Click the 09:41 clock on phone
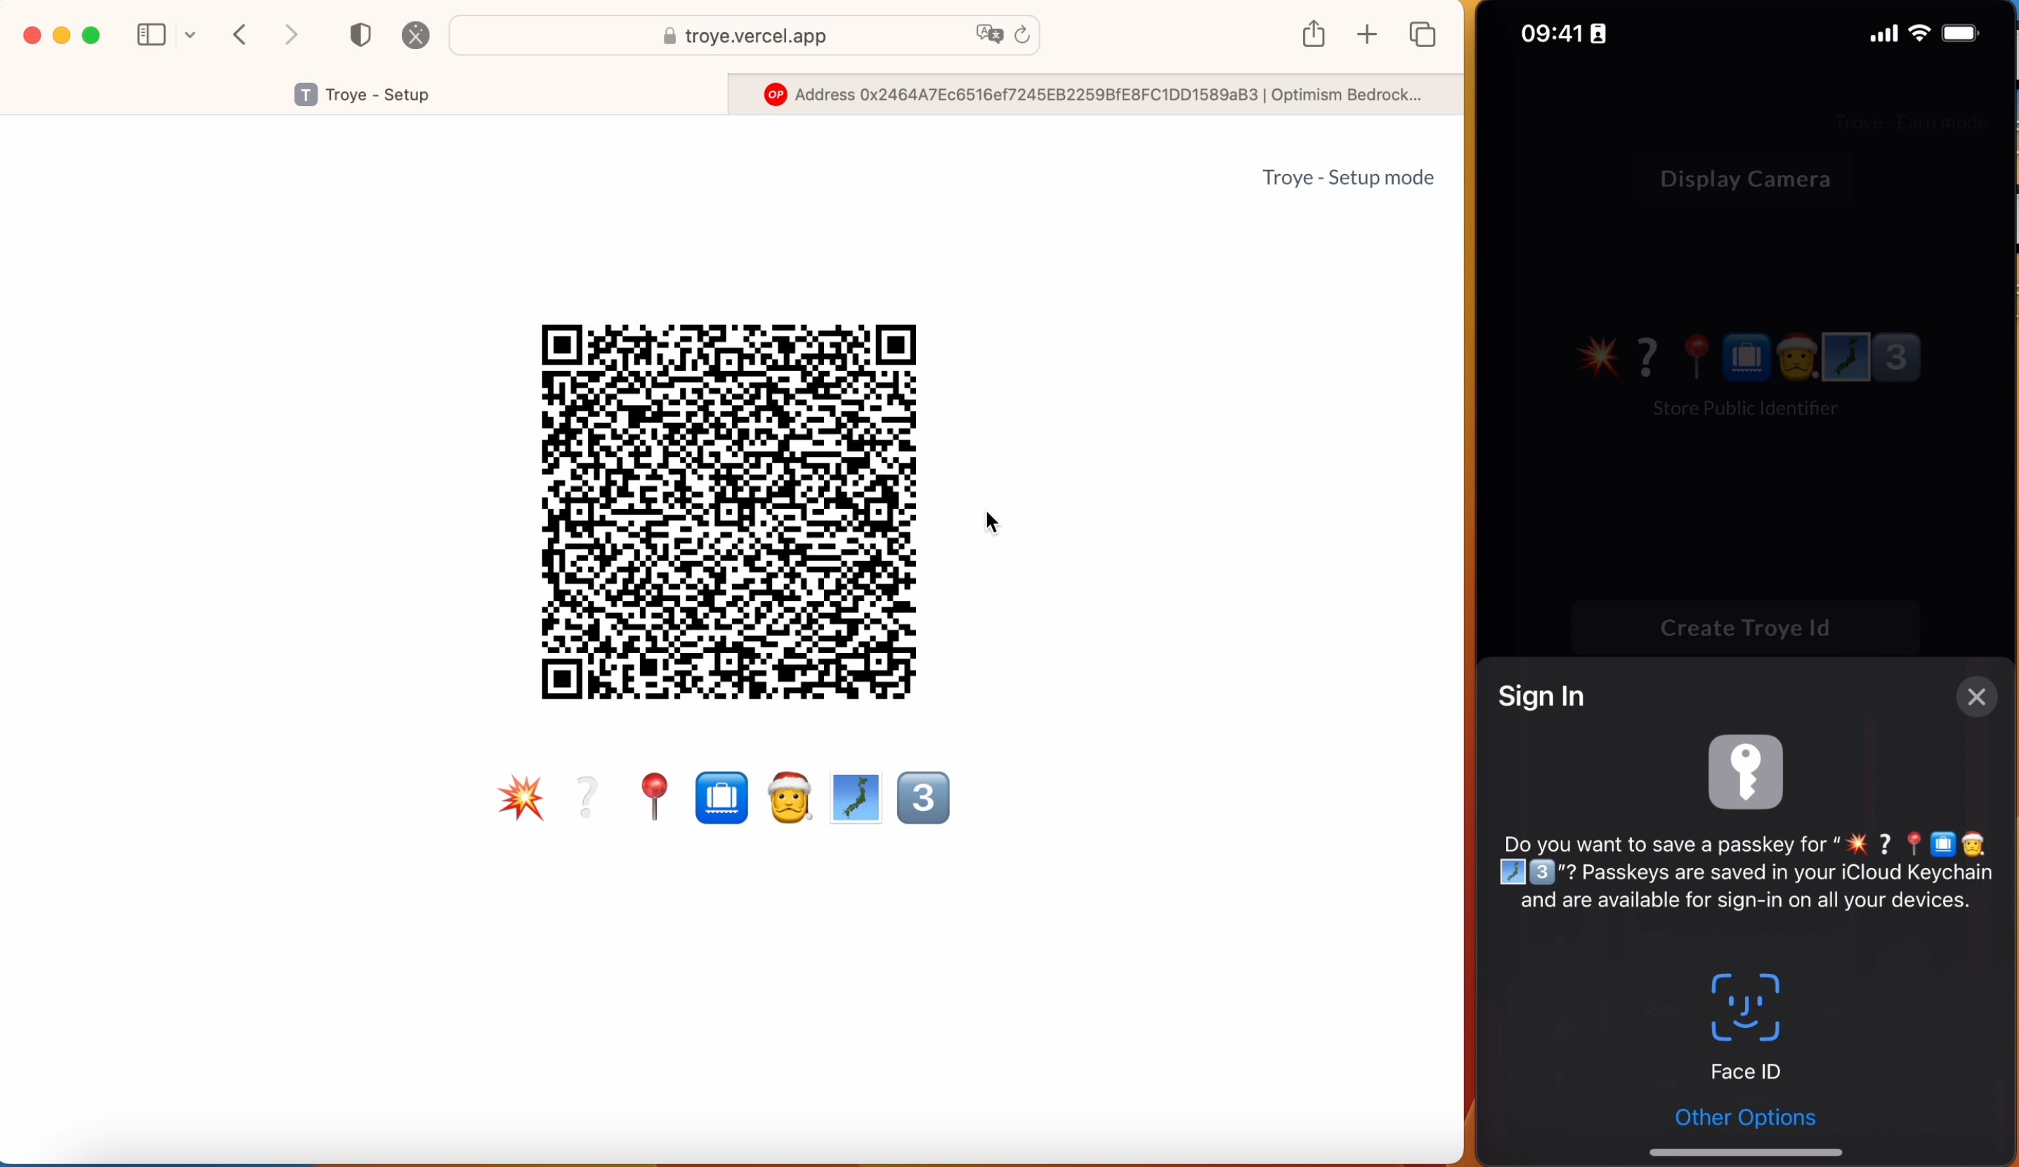 [x=1552, y=34]
